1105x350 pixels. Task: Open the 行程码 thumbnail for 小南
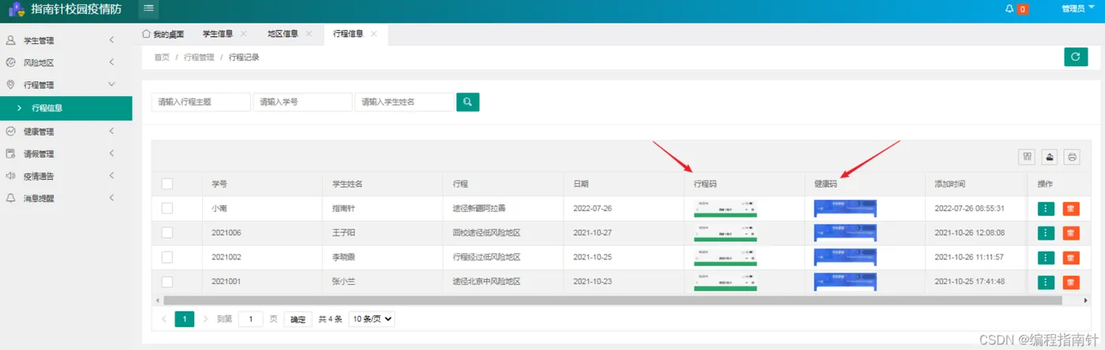(x=725, y=208)
